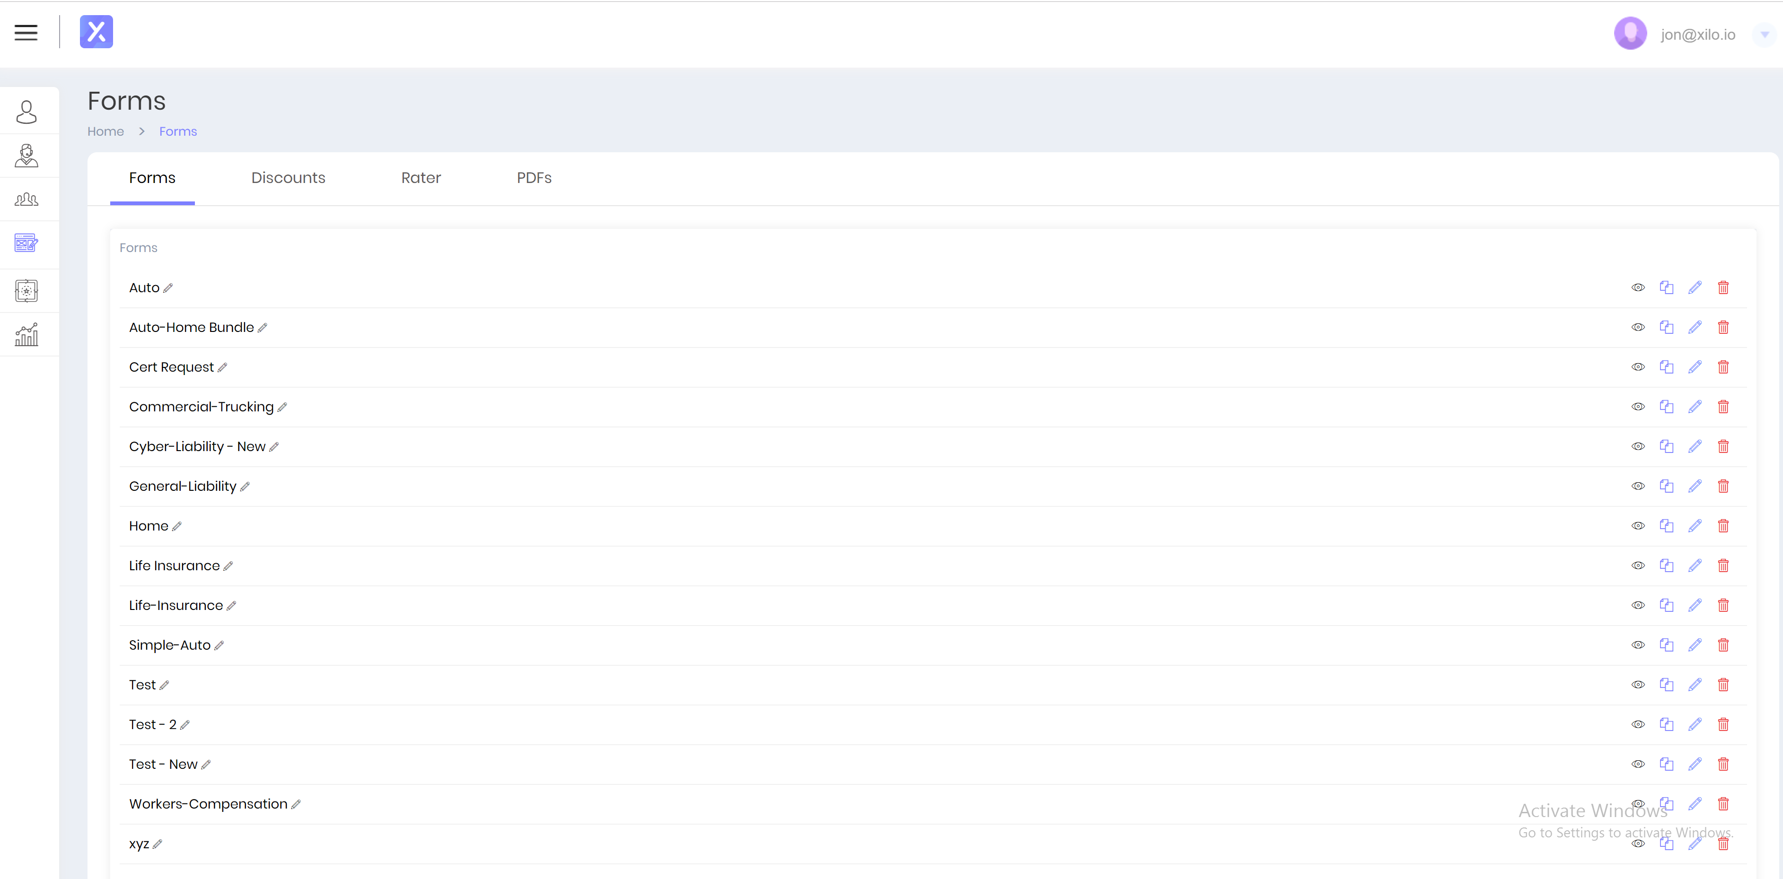This screenshot has height=879, width=1783.
Task: Delete the Cyber-Liability - New form
Action: (1723, 446)
